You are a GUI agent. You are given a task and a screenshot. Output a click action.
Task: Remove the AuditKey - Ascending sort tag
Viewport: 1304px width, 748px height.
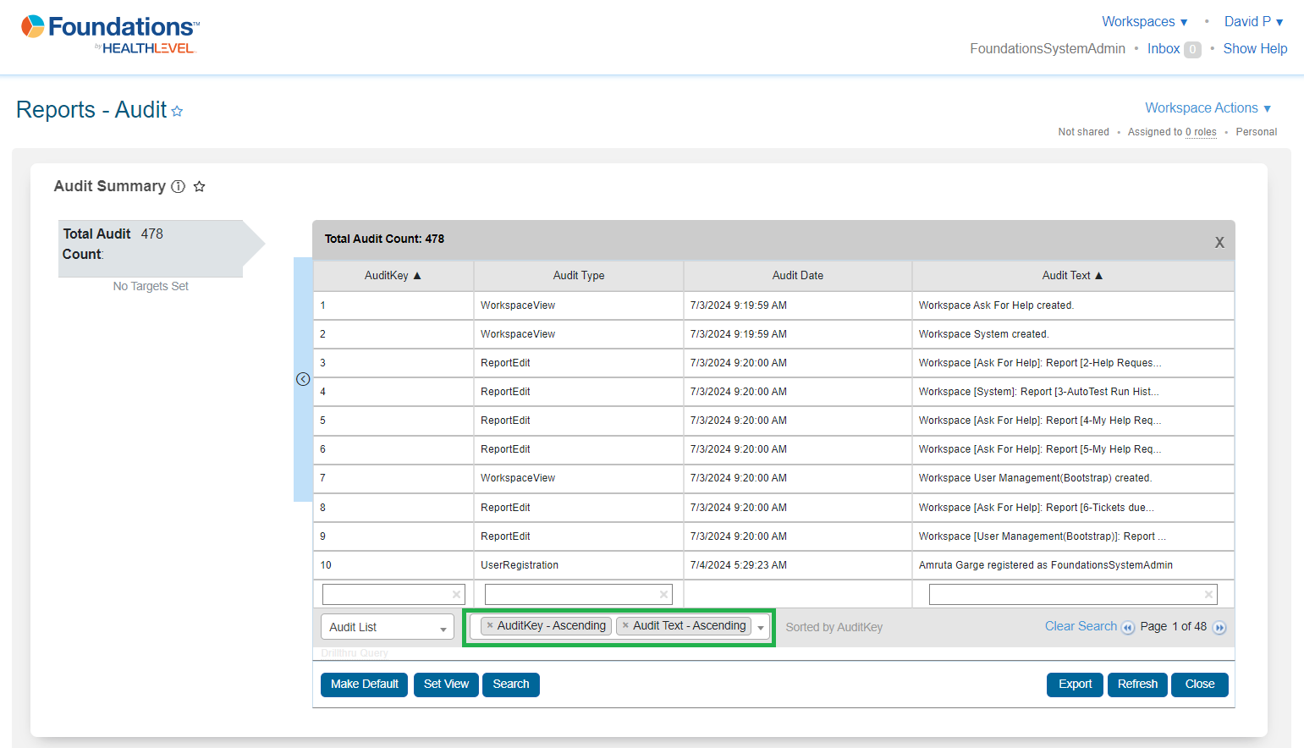point(490,625)
